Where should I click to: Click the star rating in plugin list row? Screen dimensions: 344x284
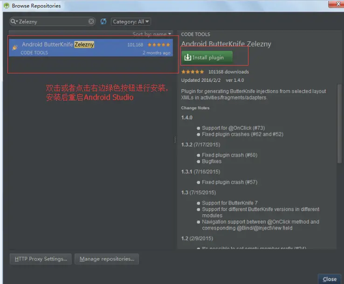[x=159, y=45]
